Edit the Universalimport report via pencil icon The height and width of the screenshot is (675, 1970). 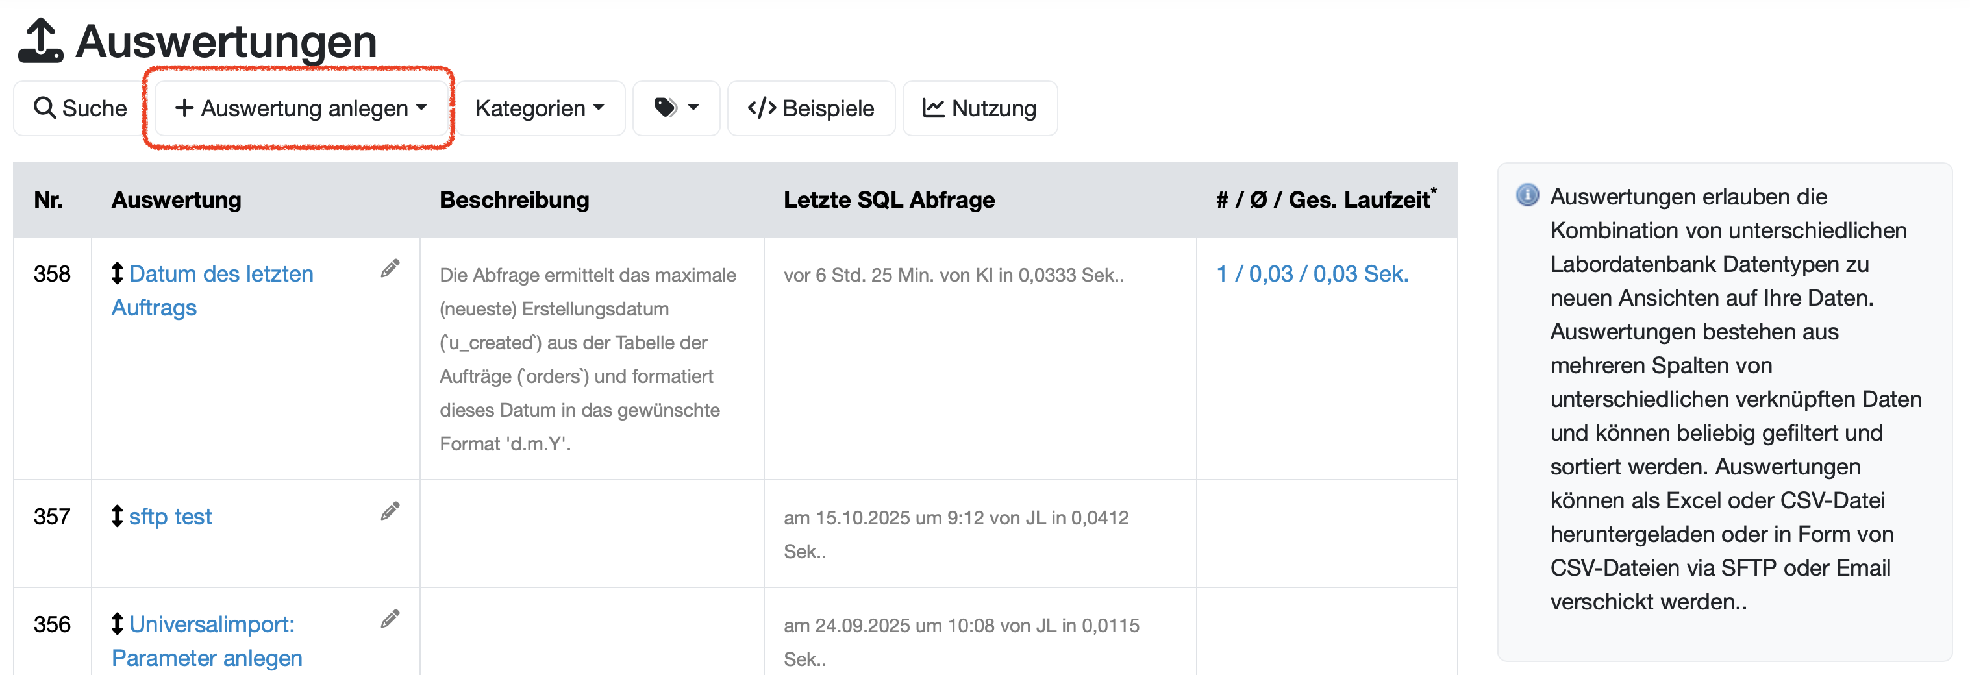[390, 619]
